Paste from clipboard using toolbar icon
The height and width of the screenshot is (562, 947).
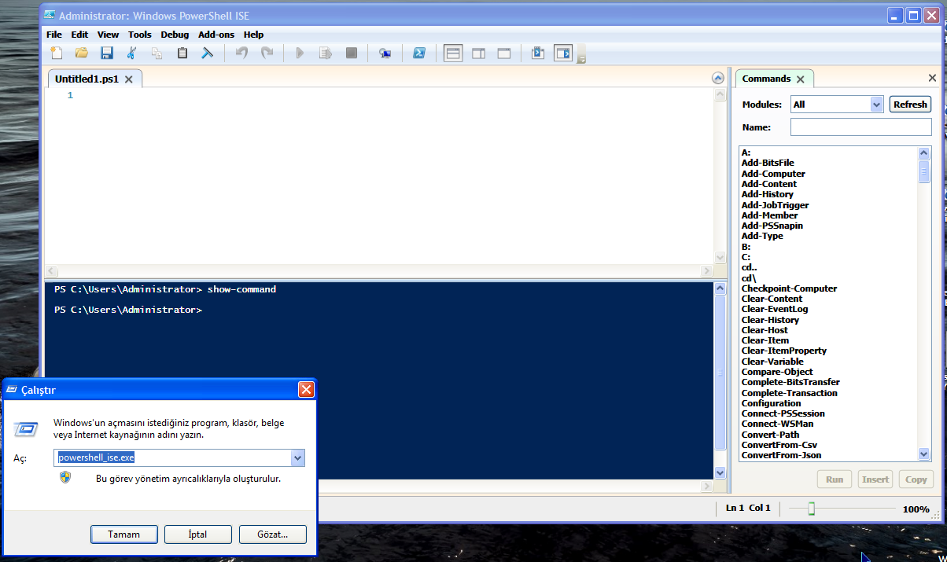click(x=182, y=53)
